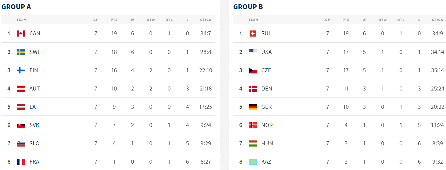Click the Sweden flag icon
The height and width of the screenshot is (170, 446).
pos(21,52)
